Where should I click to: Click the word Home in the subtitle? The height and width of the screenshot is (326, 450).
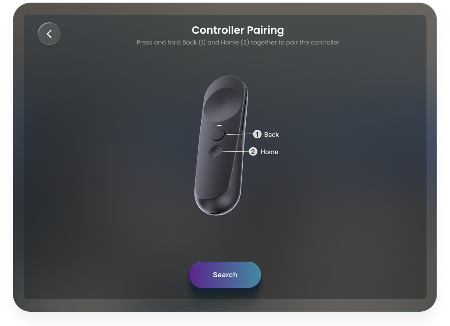pyautogui.click(x=230, y=42)
